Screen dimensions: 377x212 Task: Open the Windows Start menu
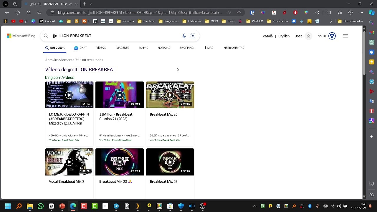click(x=8, y=206)
